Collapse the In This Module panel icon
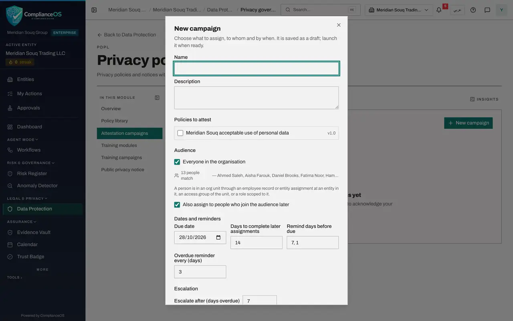 click(157, 98)
